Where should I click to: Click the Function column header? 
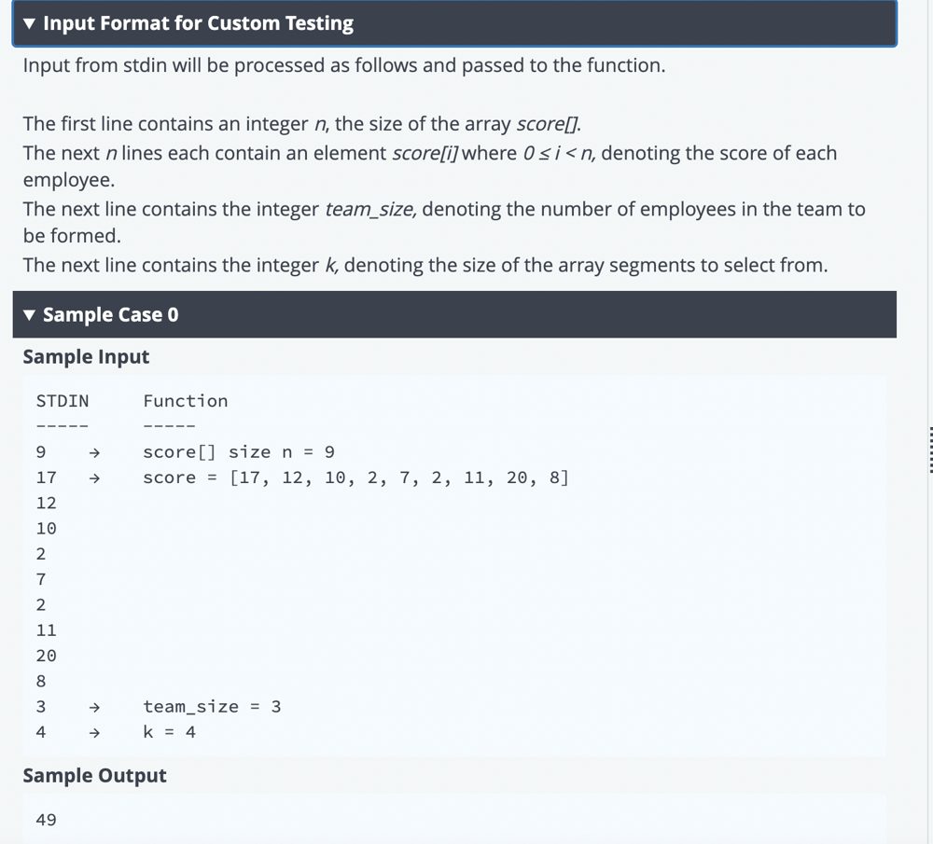pyautogui.click(x=185, y=401)
